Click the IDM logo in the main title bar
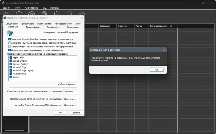Image resolution: width=216 pixels, height=134 pixels. click(3, 3)
